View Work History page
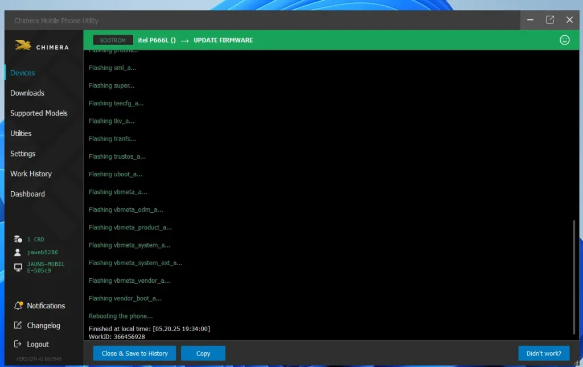 31,174
